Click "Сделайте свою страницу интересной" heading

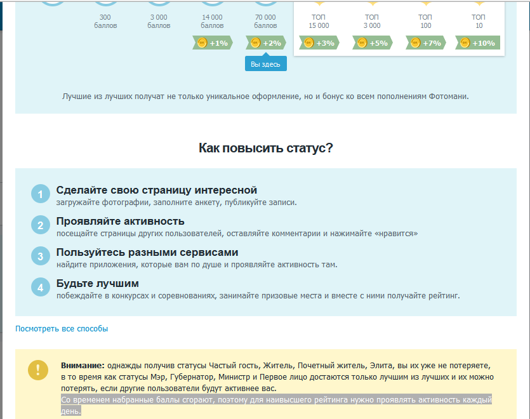click(157, 190)
